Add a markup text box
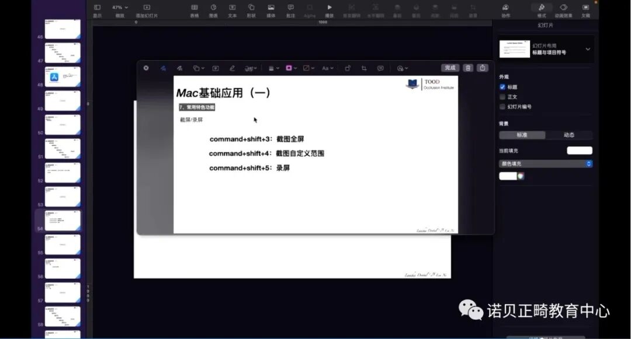Screen dimensions: 631x339 coord(216,68)
